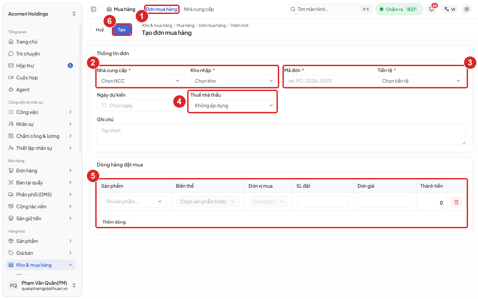Open the notifications bell
The height and width of the screenshot is (299, 478).
[x=432, y=9]
